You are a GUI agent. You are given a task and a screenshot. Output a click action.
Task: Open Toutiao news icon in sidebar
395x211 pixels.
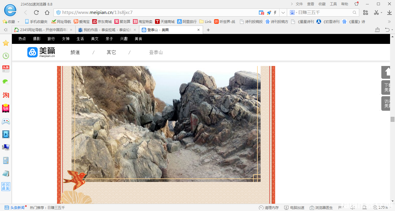(6, 69)
